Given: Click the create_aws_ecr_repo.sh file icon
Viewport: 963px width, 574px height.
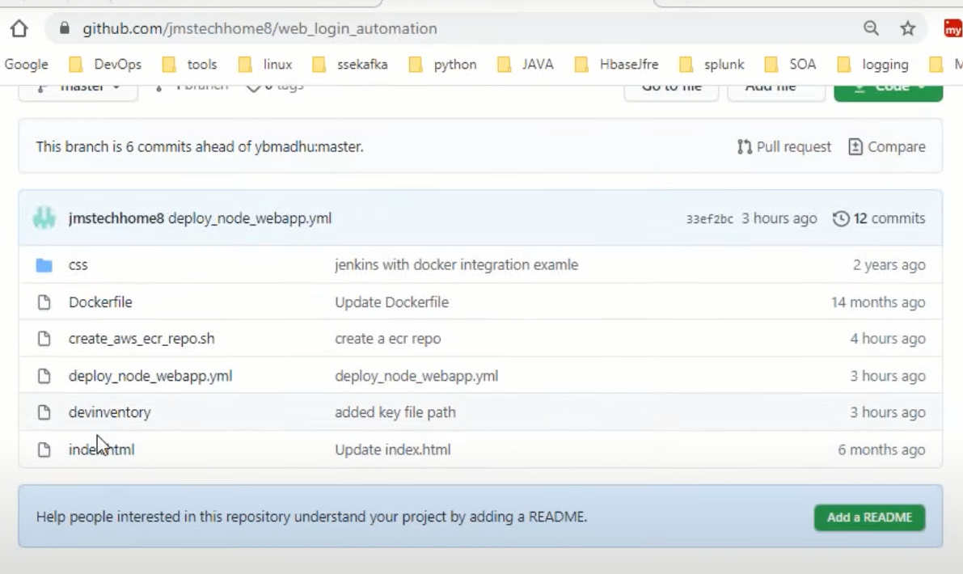Looking at the screenshot, I should (44, 339).
